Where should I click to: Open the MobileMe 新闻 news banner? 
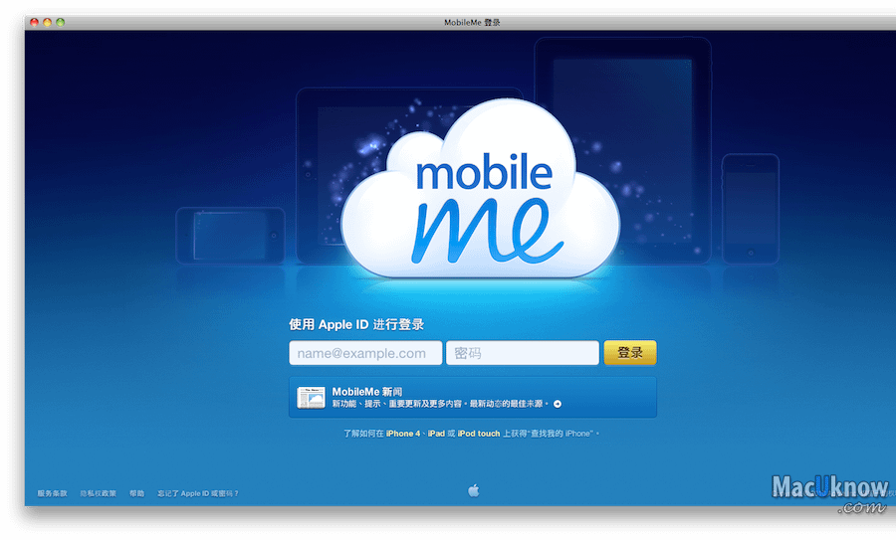[x=473, y=398]
